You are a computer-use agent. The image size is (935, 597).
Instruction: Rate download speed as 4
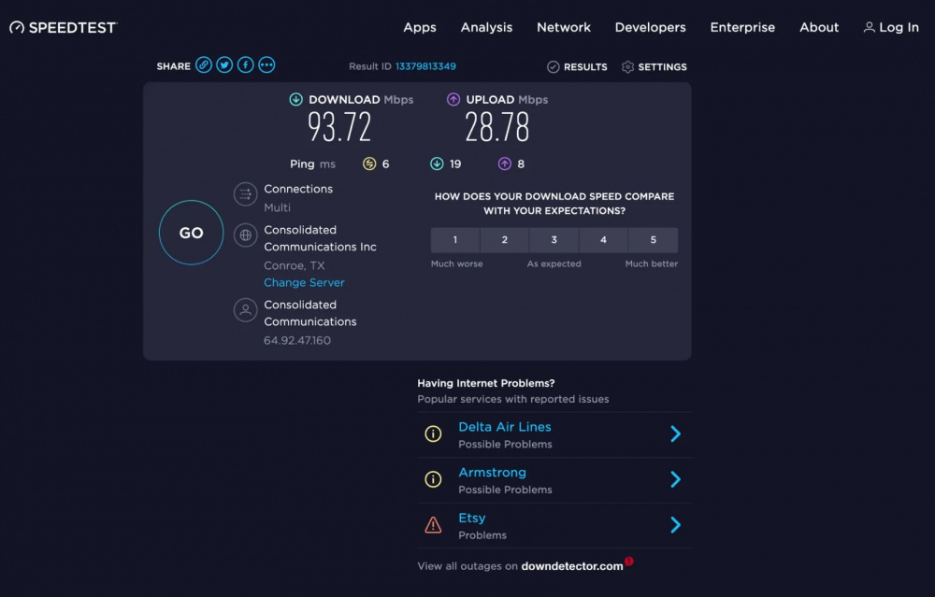coord(603,239)
